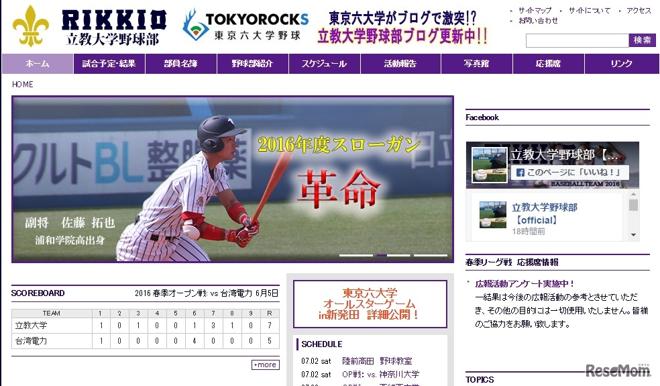Click the Facebook cover page avatar thumbnail
The image size is (660, 386).
(x=490, y=164)
